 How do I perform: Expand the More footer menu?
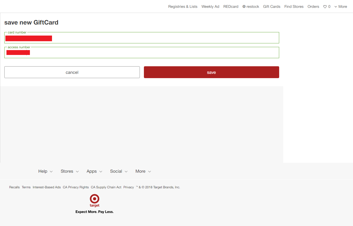pyautogui.click(x=143, y=171)
